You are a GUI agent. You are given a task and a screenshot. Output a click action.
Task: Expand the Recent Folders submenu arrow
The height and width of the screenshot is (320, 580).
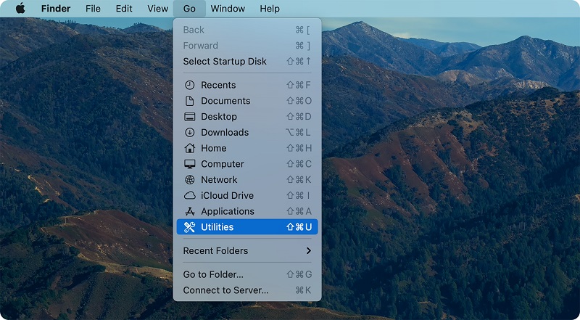(x=308, y=251)
